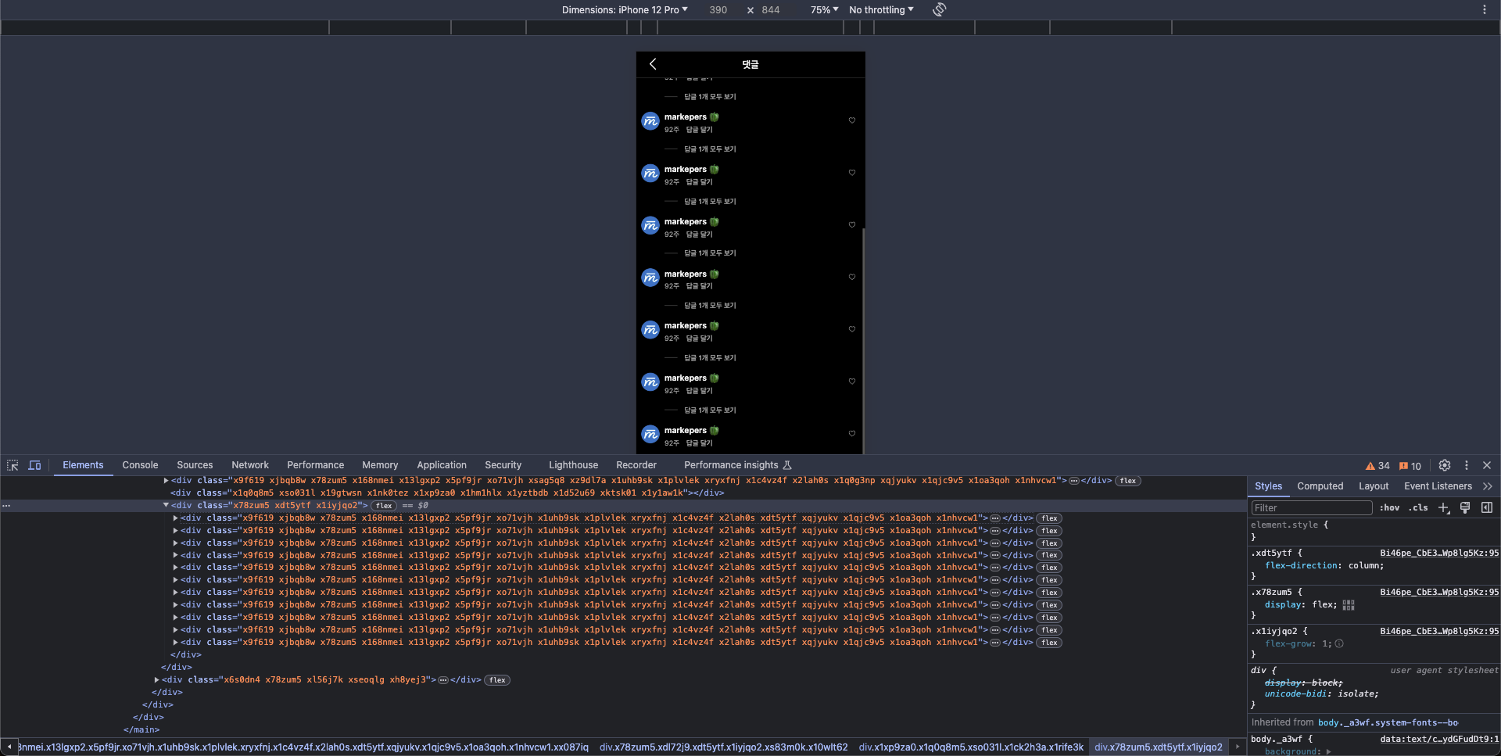
Task: Toggle the computed styles sidebar icon
Action: point(1487,507)
